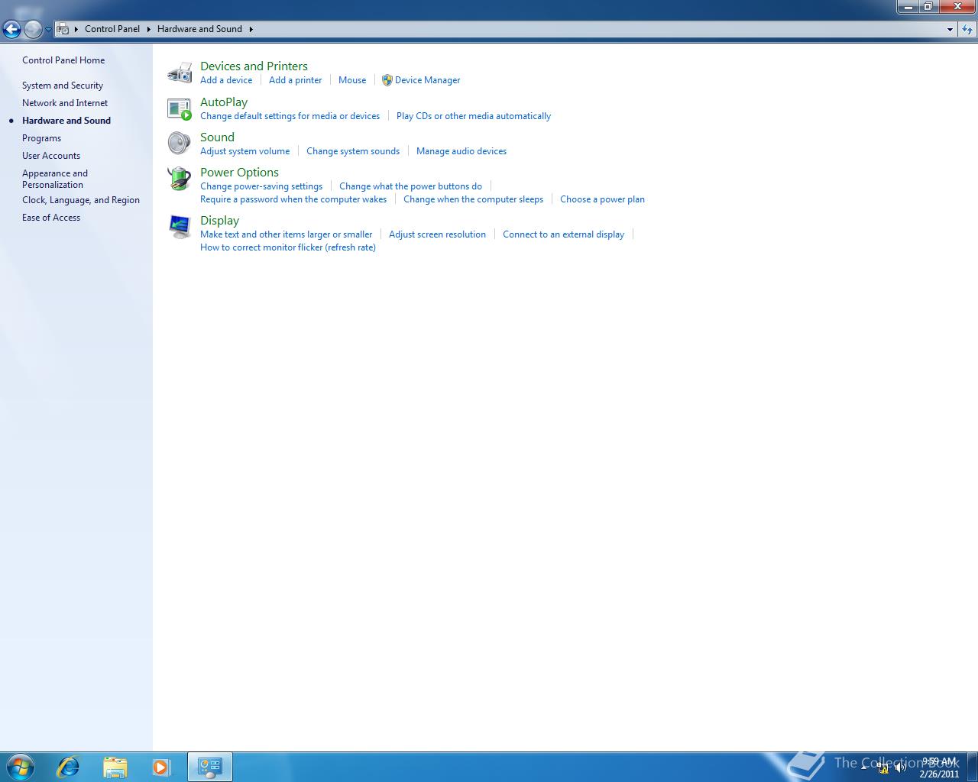Screen dimensions: 978x782
Task: Open Appearance and Personalization category
Action: 55,179
